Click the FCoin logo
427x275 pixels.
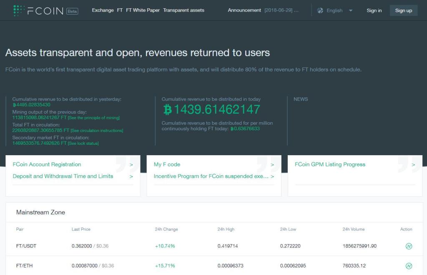[38, 10]
